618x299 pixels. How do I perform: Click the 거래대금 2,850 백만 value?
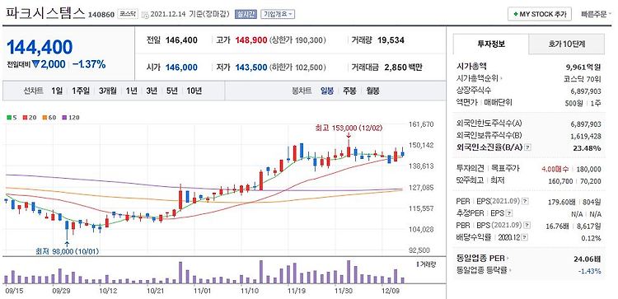tap(403, 68)
